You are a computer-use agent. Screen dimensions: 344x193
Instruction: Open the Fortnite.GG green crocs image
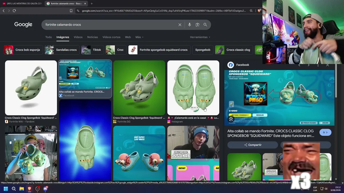[x=139, y=88]
